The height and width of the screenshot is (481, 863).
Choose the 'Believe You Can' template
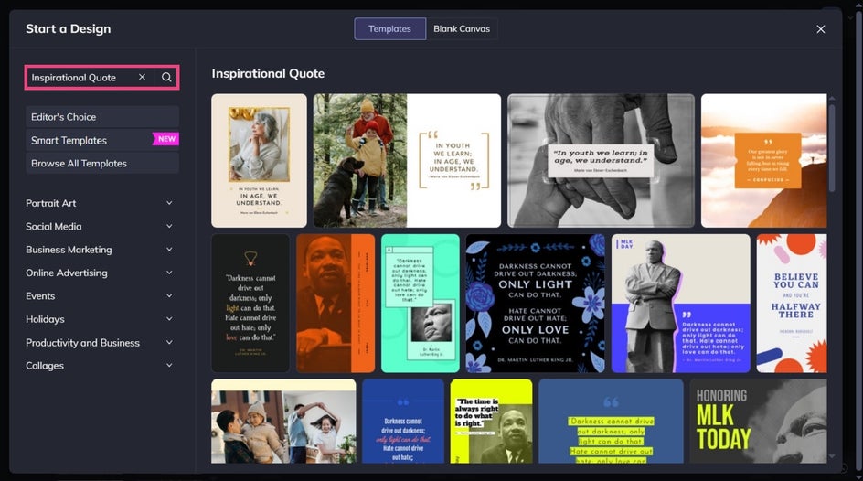[792, 304]
